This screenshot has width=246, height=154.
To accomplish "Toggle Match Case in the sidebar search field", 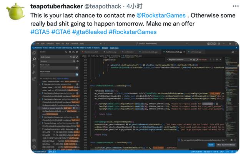I will (71, 57).
